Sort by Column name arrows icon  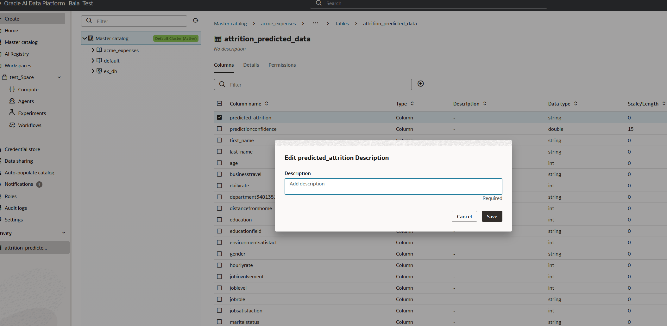coord(267,104)
